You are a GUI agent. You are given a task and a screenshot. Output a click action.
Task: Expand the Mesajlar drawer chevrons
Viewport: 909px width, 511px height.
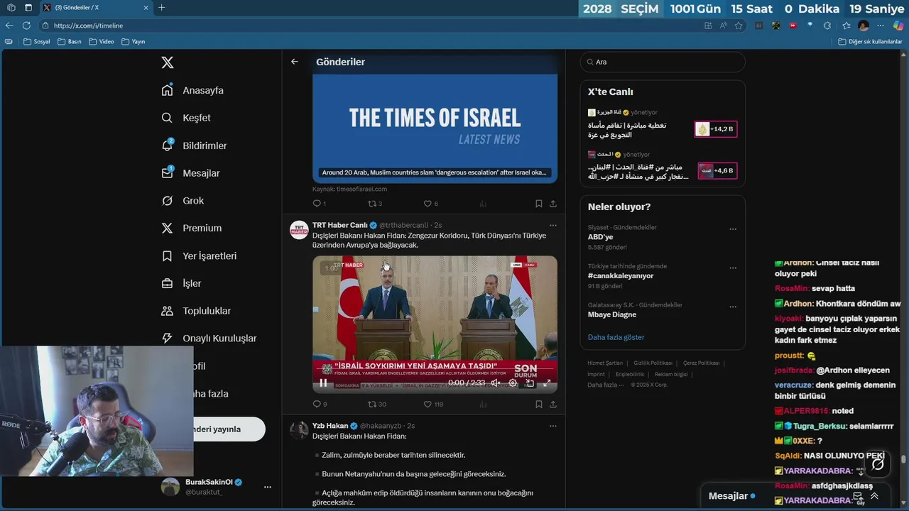pyautogui.click(x=874, y=496)
